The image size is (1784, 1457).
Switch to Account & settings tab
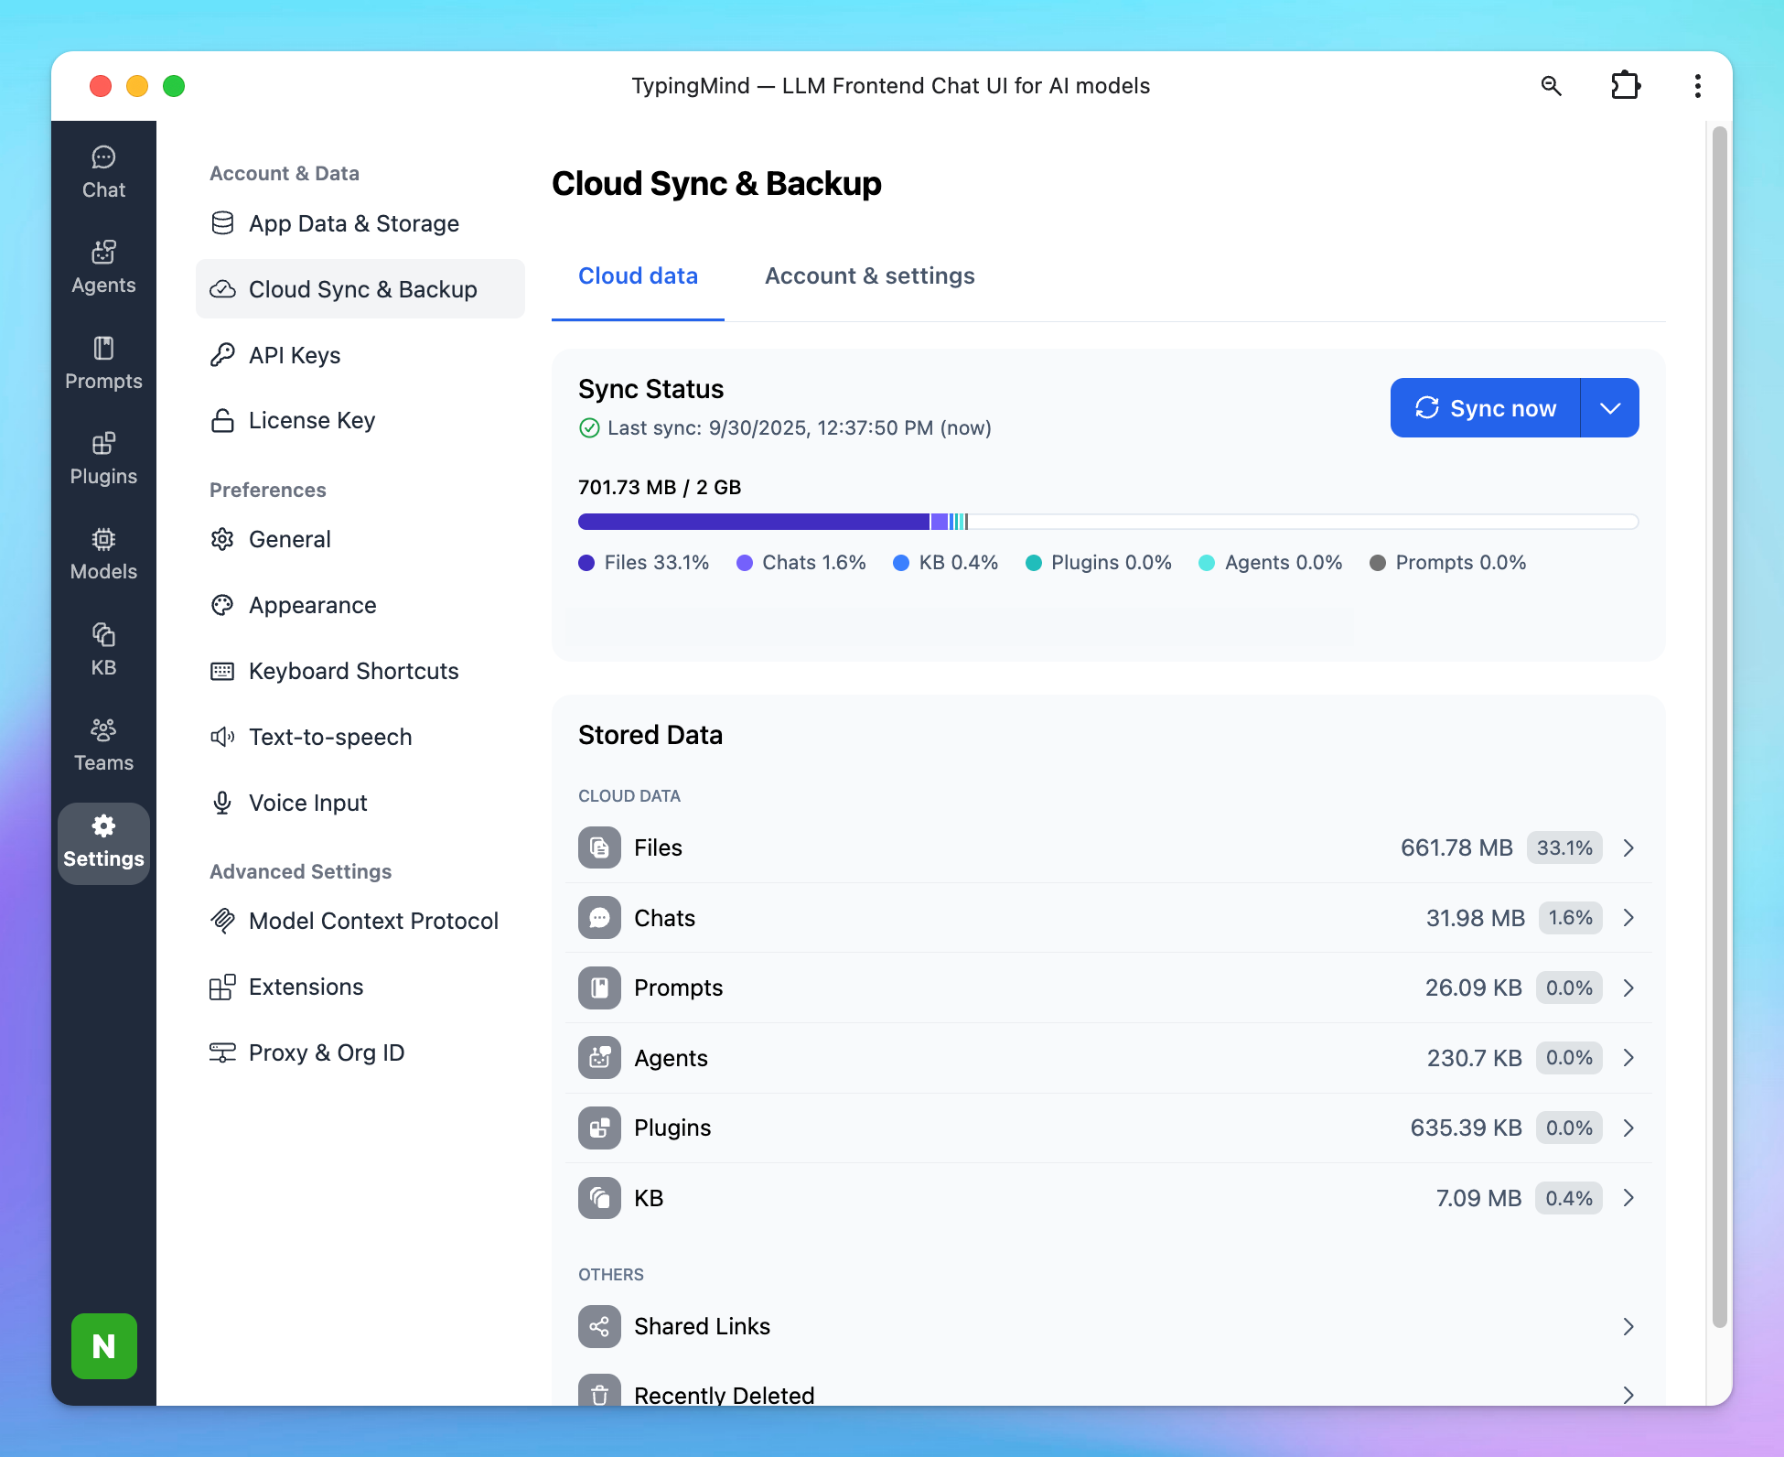(x=869, y=276)
